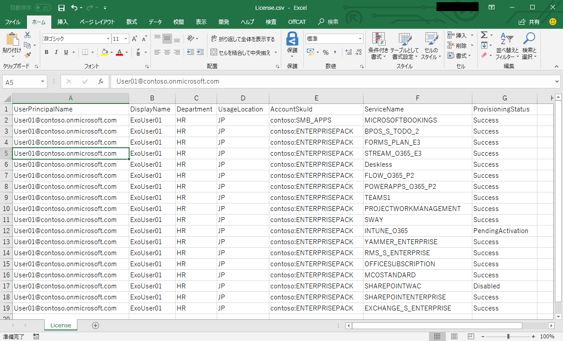The width and height of the screenshot is (563, 341).
Task: Switch to Normal view in status bar
Action: 437,337
